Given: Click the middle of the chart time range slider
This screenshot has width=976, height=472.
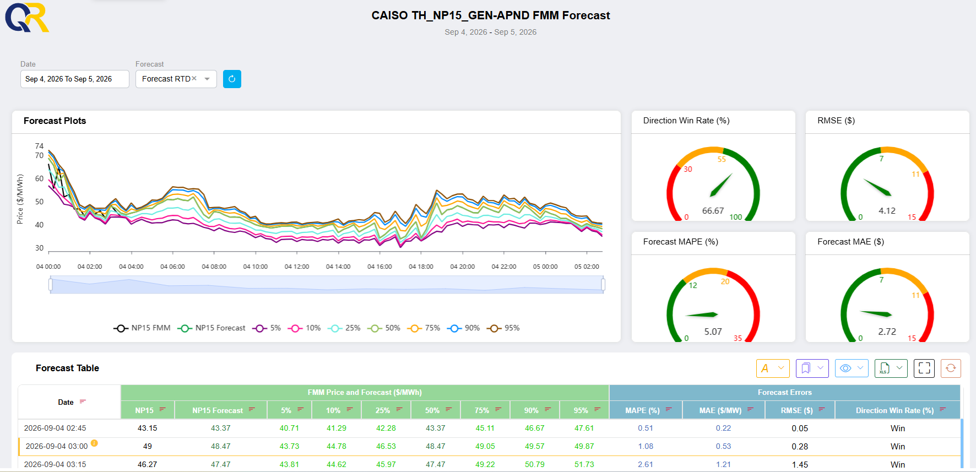Looking at the screenshot, I should [327, 285].
